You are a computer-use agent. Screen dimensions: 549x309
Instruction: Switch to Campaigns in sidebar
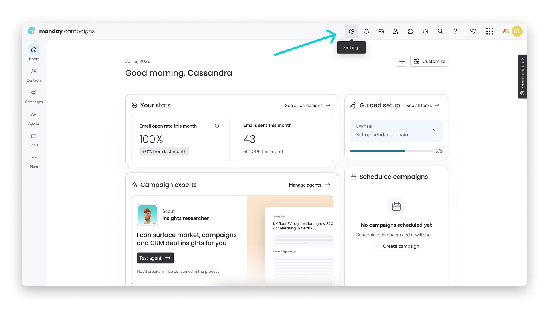(34, 97)
